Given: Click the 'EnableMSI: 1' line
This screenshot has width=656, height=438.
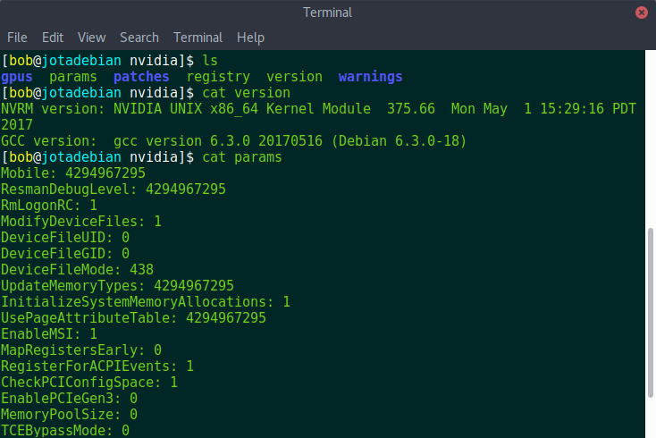Looking at the screenshot, I should pyautogui.click(x=49, y=334).
